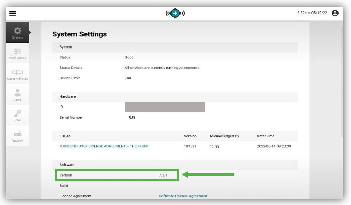Click the hidden Hardware ID field

pos(165,107)
